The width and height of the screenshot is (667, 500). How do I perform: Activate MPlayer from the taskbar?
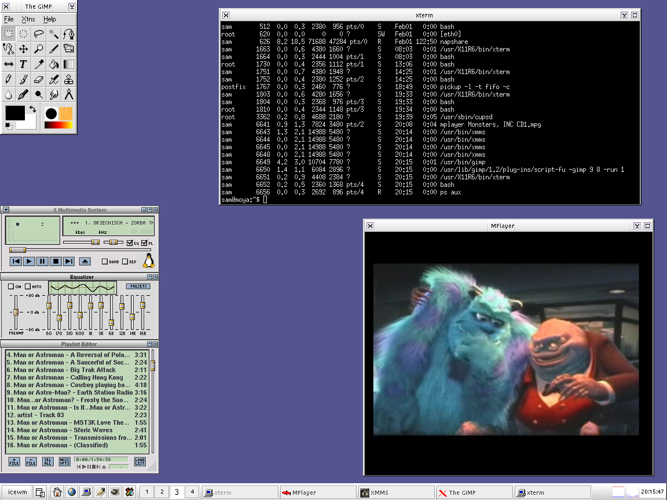[x=318, y=492]
